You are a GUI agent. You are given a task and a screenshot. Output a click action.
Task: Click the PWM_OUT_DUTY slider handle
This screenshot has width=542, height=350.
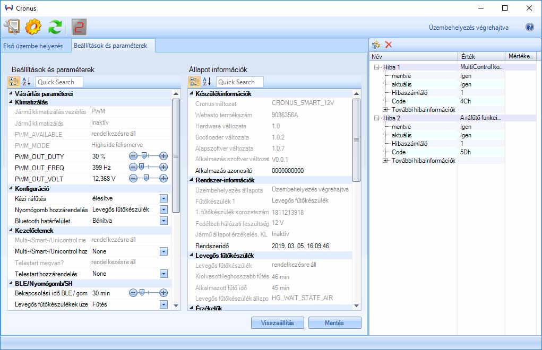[x=144, y=156]
